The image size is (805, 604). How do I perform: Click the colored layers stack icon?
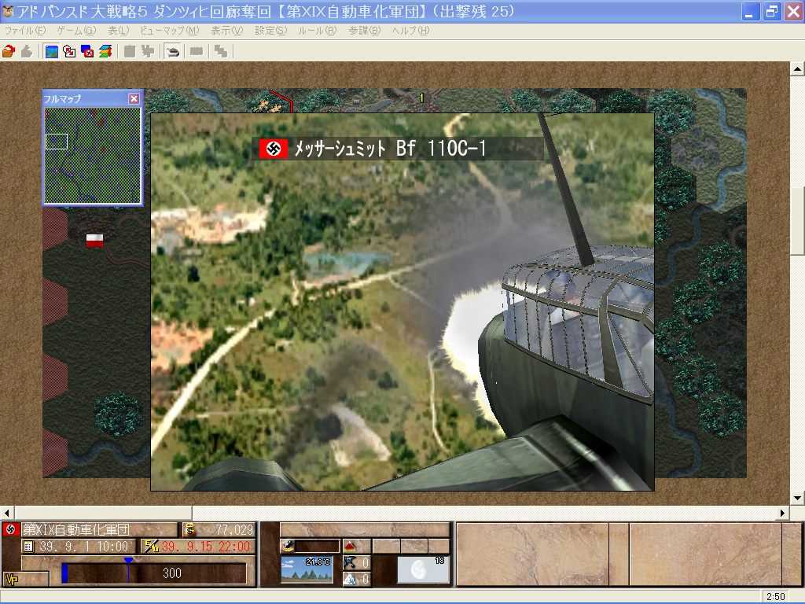105,52
